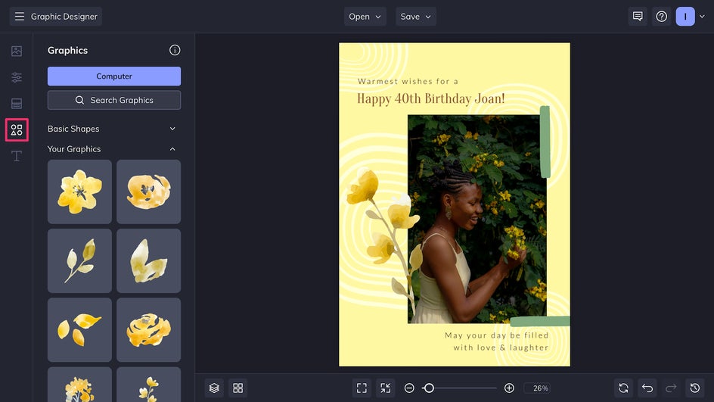
Task: Open the help question mark icon
Action: pos(661,17)
